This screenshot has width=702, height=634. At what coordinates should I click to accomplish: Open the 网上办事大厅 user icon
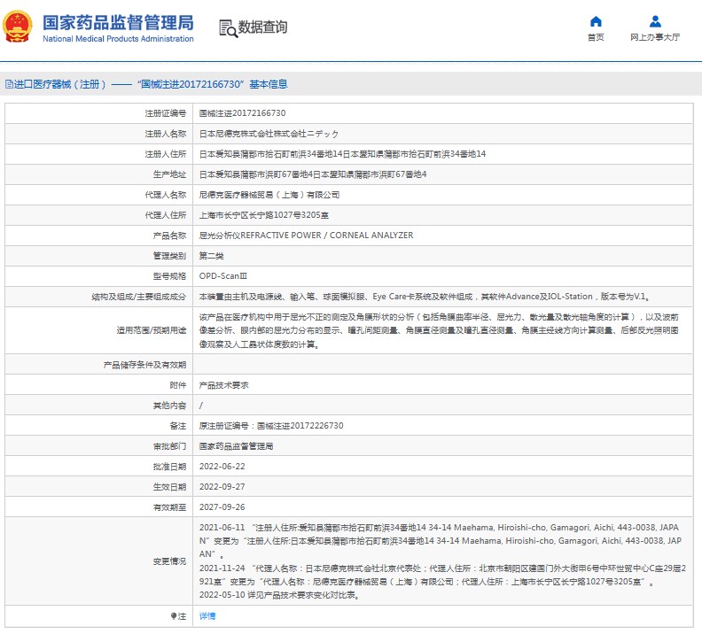(655, 21)
